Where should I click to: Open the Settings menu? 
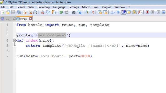(x=74, y=7)
